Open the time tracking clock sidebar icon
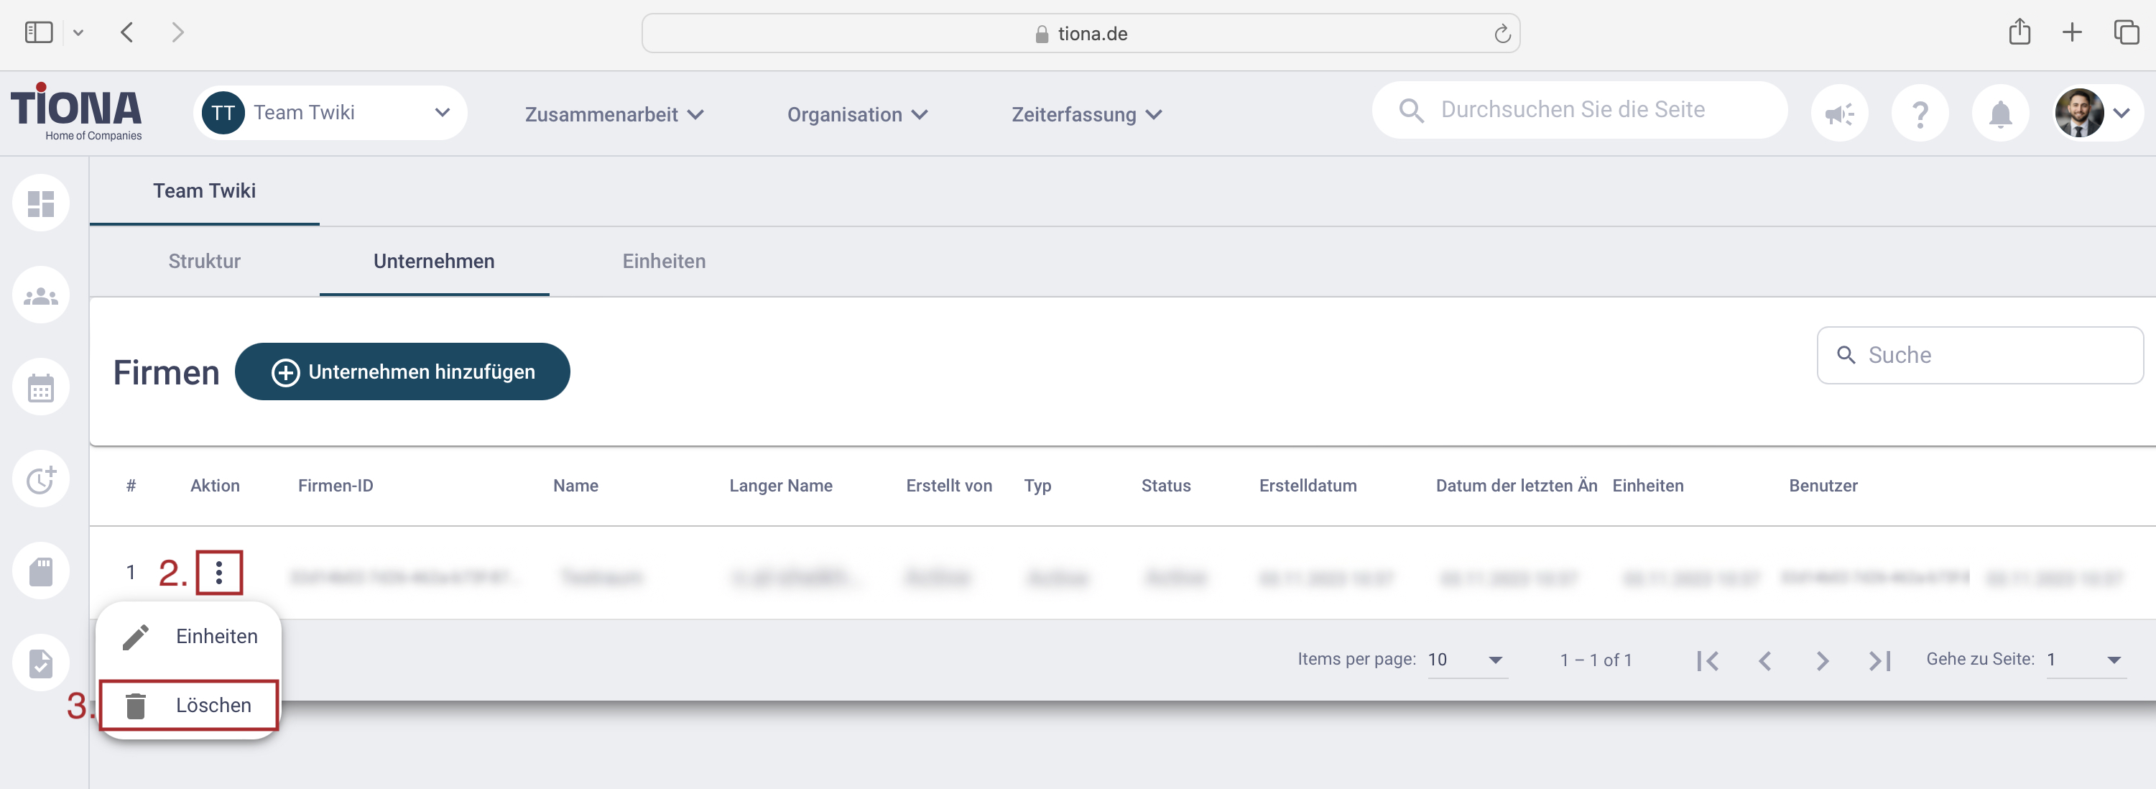2156x789 pixels. (x=40, y=479)
